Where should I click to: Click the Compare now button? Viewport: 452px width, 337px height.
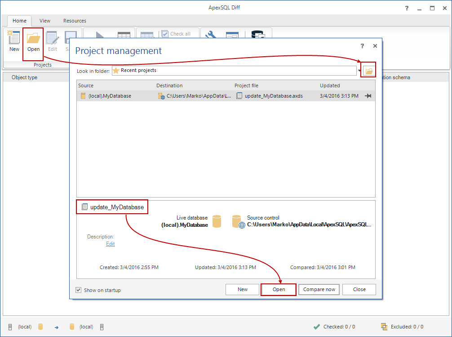(319, 289)
